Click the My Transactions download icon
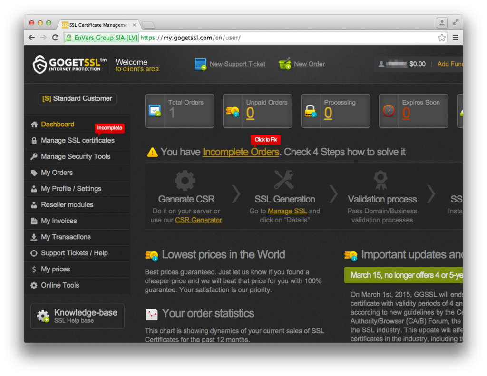487x376 pixels. pos(34,237)
